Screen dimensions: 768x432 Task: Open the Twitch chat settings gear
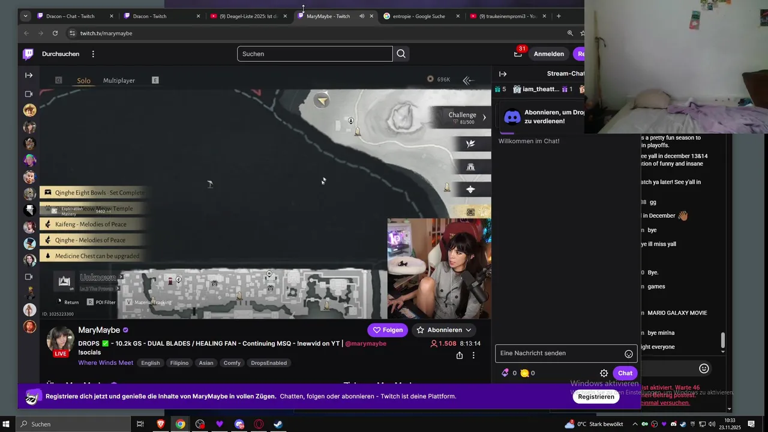(604, 373)
